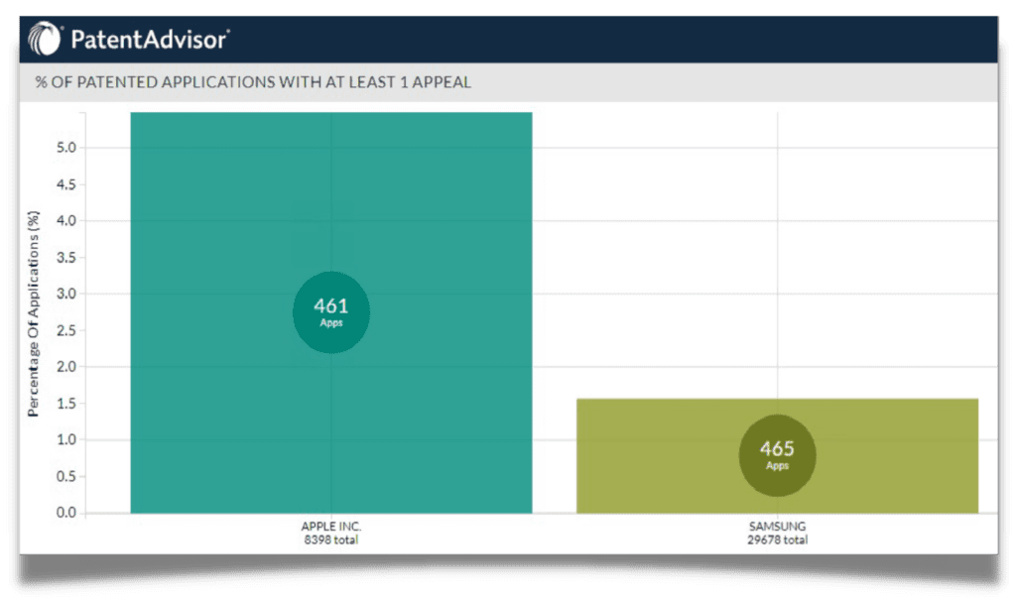Viewport: 1016px width, 603px height.
Task: Click the 'Percentage Of Applications (%)' axis title
Action: click(33, 313)
